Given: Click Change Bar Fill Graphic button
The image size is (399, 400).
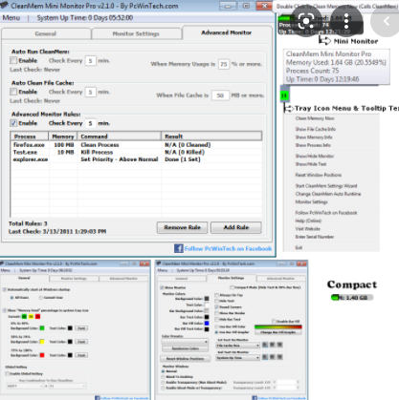Looking at the screenshot, I should coord(278,332).
